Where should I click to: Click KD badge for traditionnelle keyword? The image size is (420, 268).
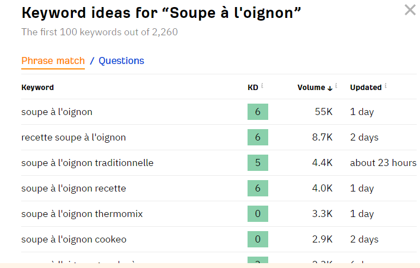tap(257, 163)
